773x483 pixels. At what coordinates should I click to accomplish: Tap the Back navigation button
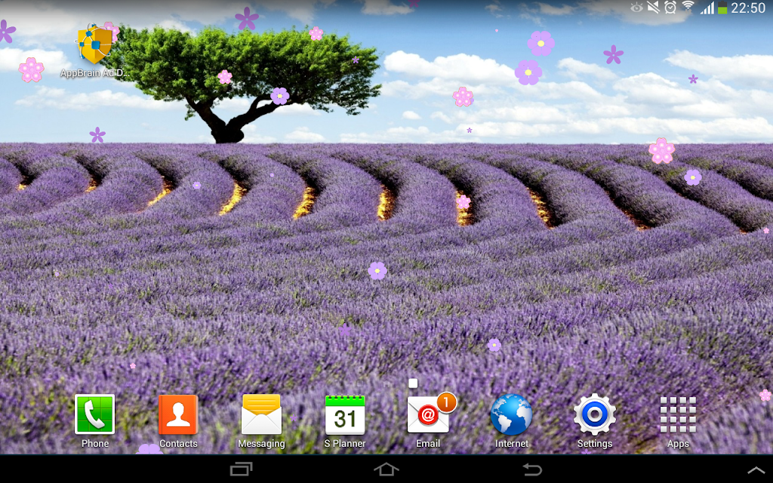click(532, 469)
